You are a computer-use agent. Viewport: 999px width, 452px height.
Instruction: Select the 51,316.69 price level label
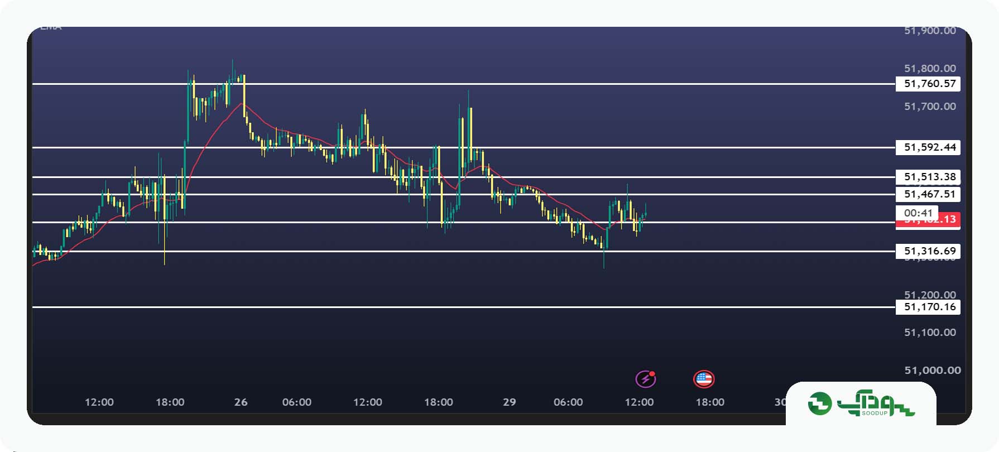tap(928, 251)
